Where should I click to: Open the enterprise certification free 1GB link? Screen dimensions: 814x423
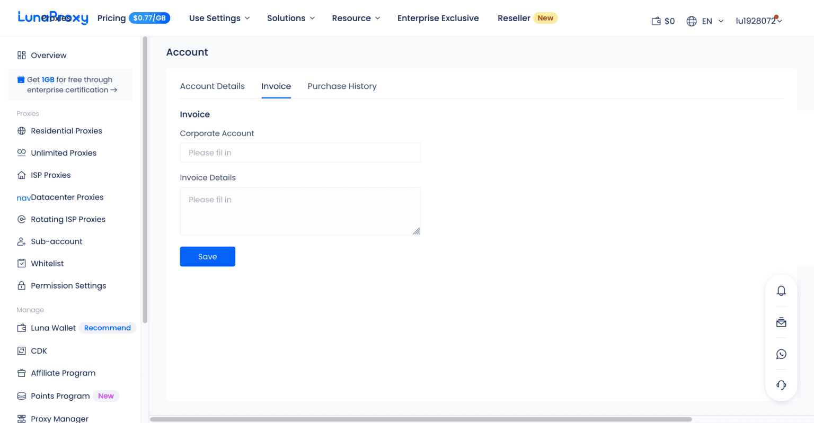click(69, 85)
